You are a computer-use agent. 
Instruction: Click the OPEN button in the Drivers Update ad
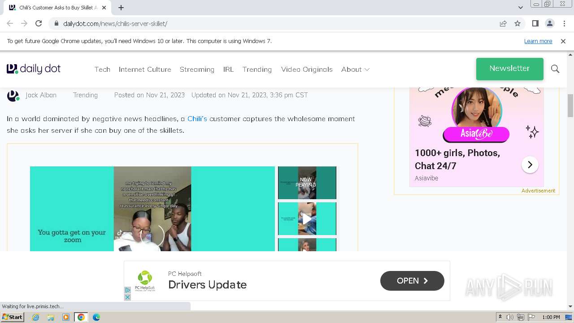(412, 280)
